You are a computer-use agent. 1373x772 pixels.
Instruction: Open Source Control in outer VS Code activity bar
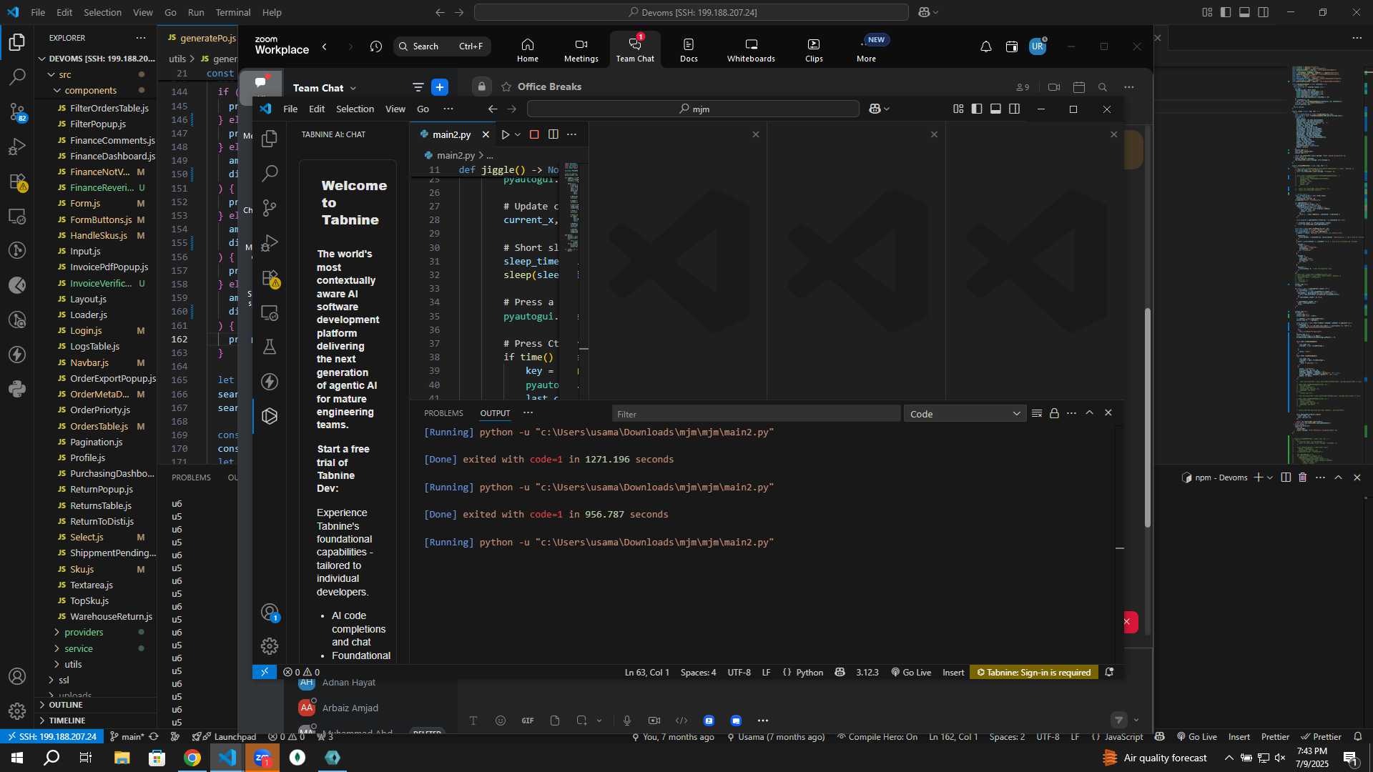17,112
